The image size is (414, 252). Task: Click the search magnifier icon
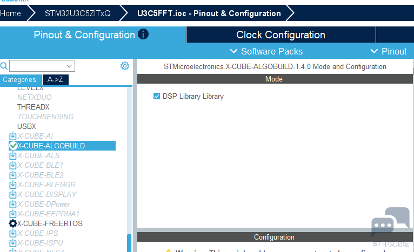[x=4, y=66]
